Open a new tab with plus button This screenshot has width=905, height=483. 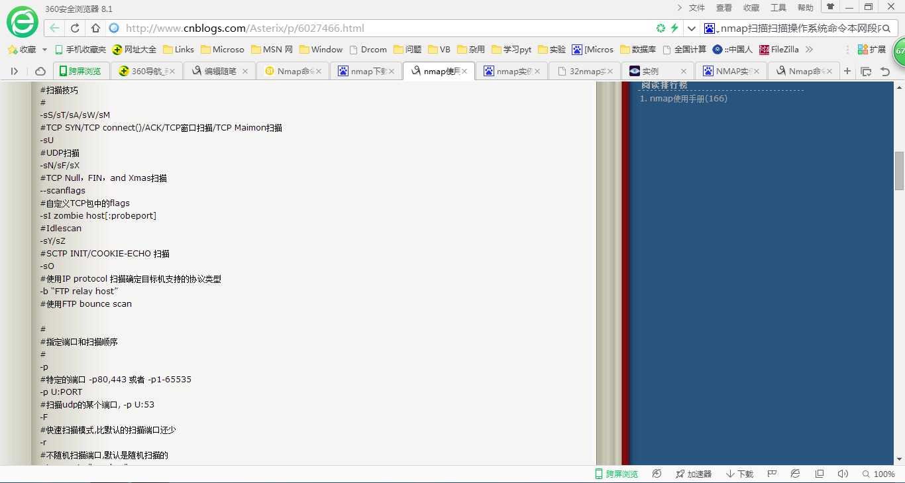[847, 71]
